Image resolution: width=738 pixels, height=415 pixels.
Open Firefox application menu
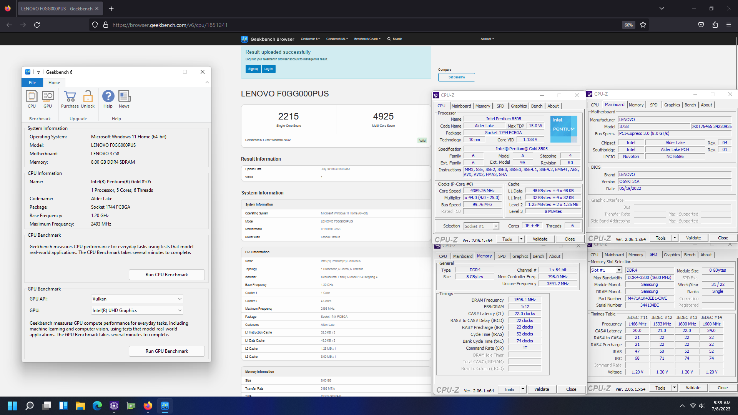pyautogui.click(x=729, y=25)
